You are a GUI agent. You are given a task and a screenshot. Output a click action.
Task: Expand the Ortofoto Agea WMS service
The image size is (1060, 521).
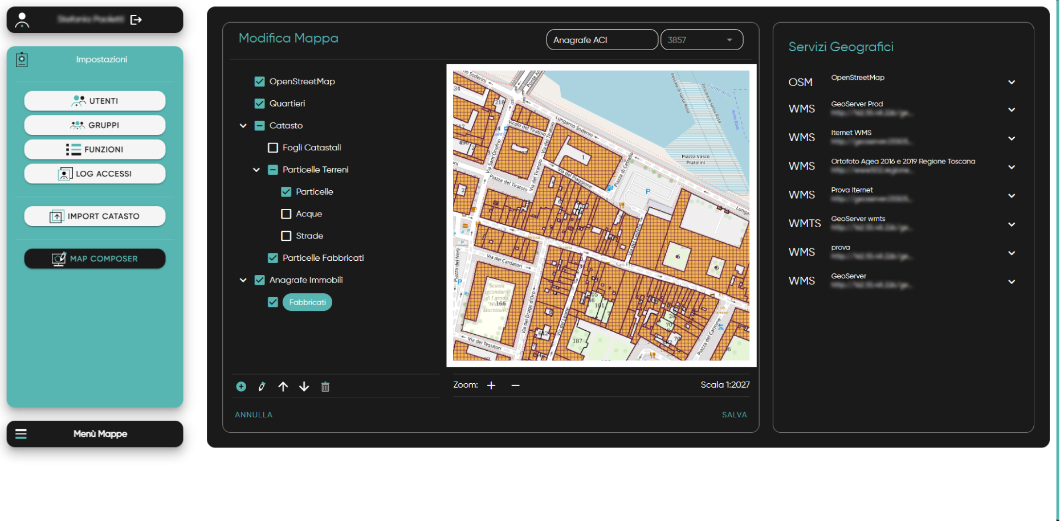[1011, 167]
